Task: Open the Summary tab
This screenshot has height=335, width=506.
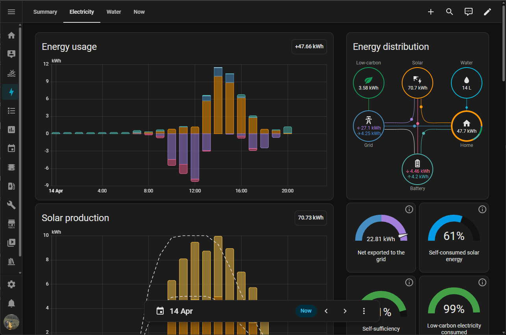Action: click(x=45, y=12)
